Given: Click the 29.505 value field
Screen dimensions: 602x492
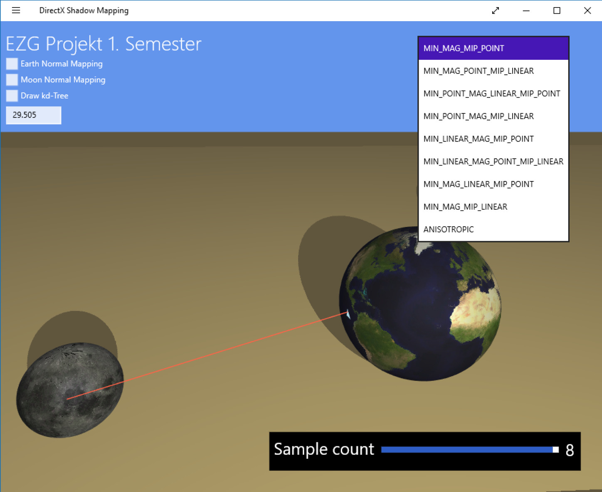Looking at the screenshot, I should coord(34,115).
